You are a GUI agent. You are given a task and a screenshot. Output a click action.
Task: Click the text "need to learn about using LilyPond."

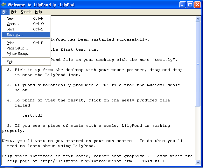(x=51, y=146)
